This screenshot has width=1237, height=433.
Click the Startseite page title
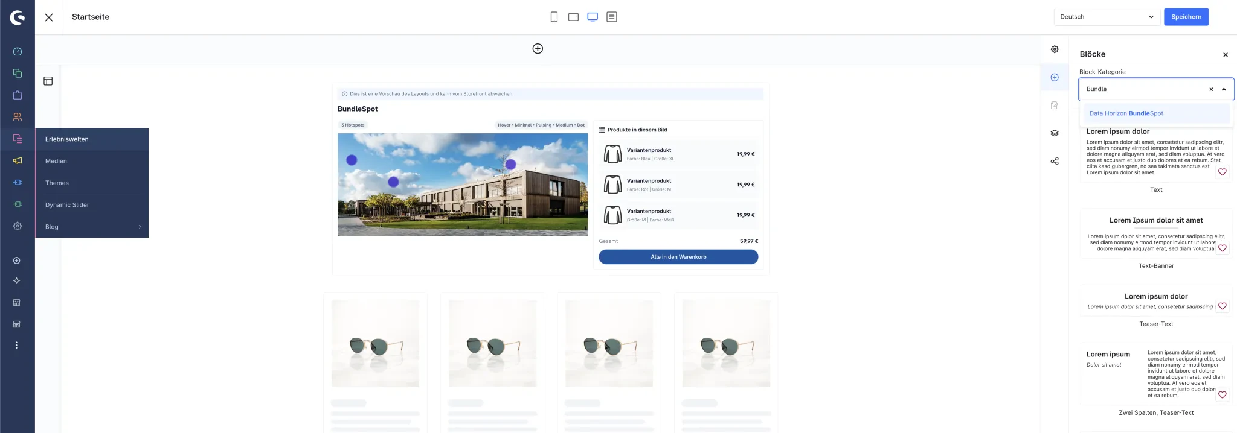pyautogui.click(x=91, y=17)
